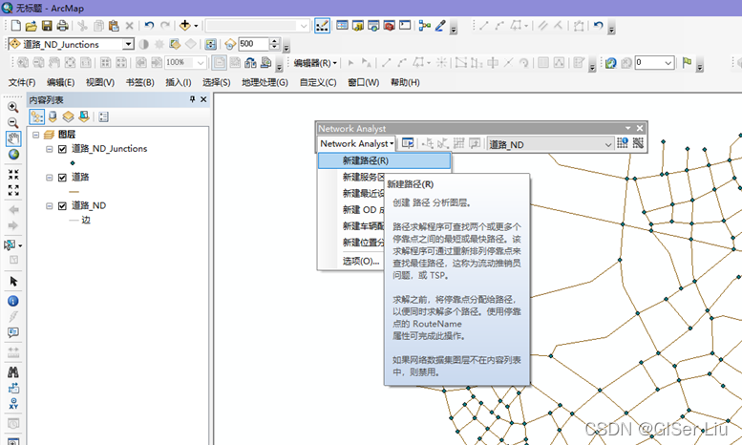The width and height of the screenshot is (742, 445).
Task: Open the 编辑器(R) dropdown
Action: coord(315,62)
